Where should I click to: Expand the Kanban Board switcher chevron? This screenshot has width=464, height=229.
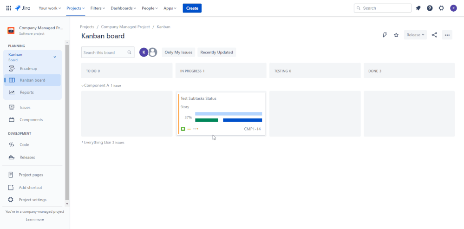(x=55, y=57)
